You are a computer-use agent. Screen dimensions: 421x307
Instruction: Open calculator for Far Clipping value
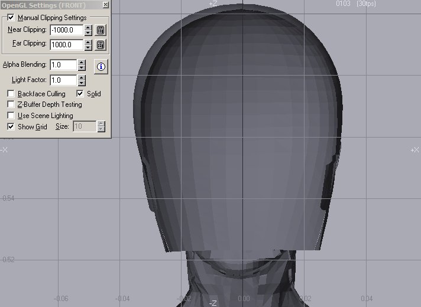(101, 45)
